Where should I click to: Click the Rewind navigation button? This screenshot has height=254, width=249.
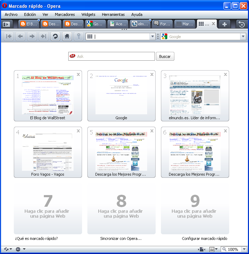point(8,36)
